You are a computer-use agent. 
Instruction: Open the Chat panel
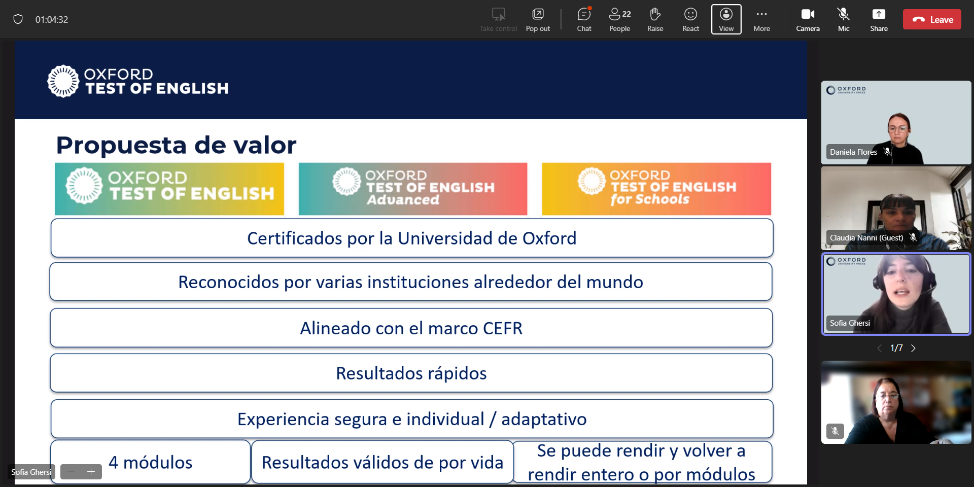584,20
